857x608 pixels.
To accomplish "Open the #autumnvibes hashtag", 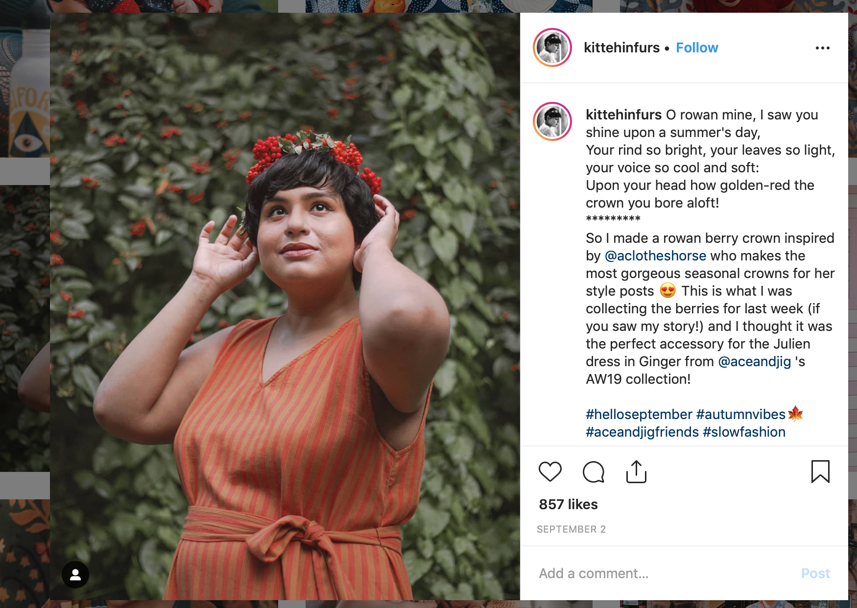I will click(740, 415).
